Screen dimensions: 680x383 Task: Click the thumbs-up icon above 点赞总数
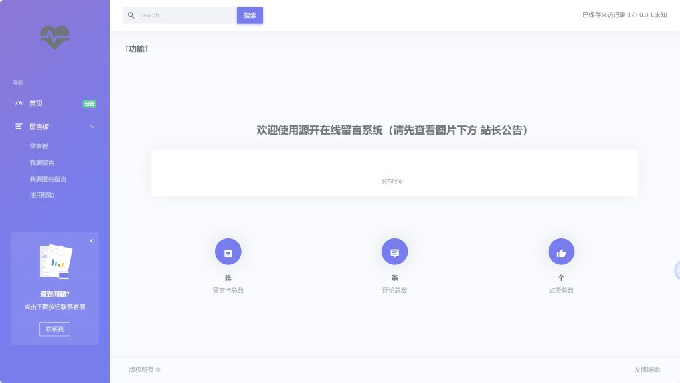(561, 252)
